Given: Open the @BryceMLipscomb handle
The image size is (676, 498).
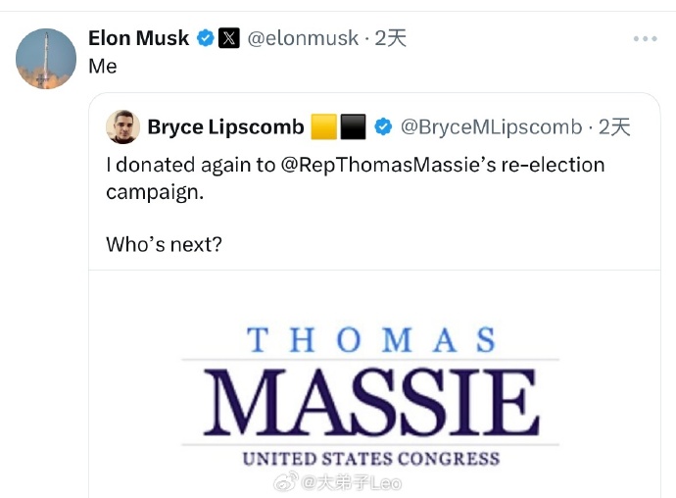Looking at the screenshot, I should 492,126.
